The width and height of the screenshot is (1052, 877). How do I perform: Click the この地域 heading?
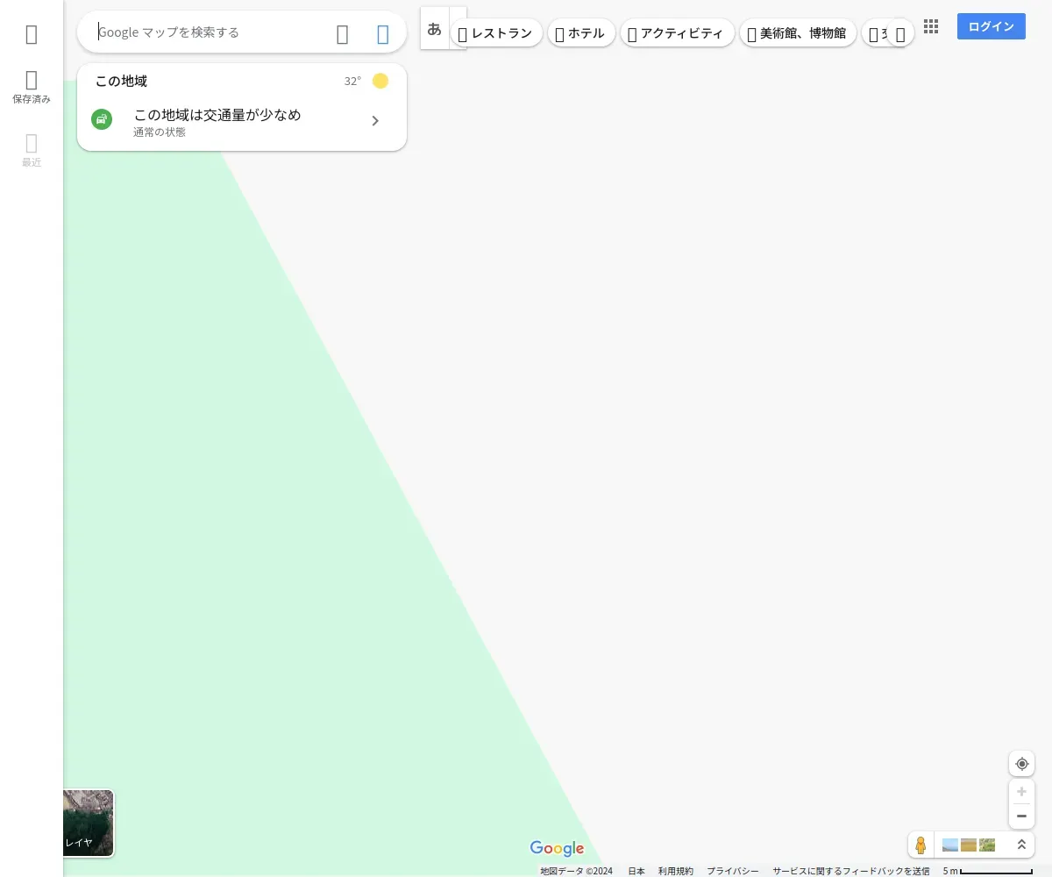click(121, 81)
